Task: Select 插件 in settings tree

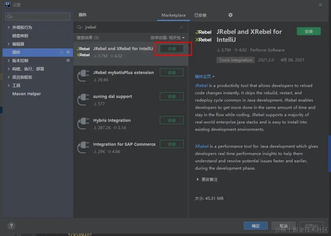Action: (x=38, y=52)
